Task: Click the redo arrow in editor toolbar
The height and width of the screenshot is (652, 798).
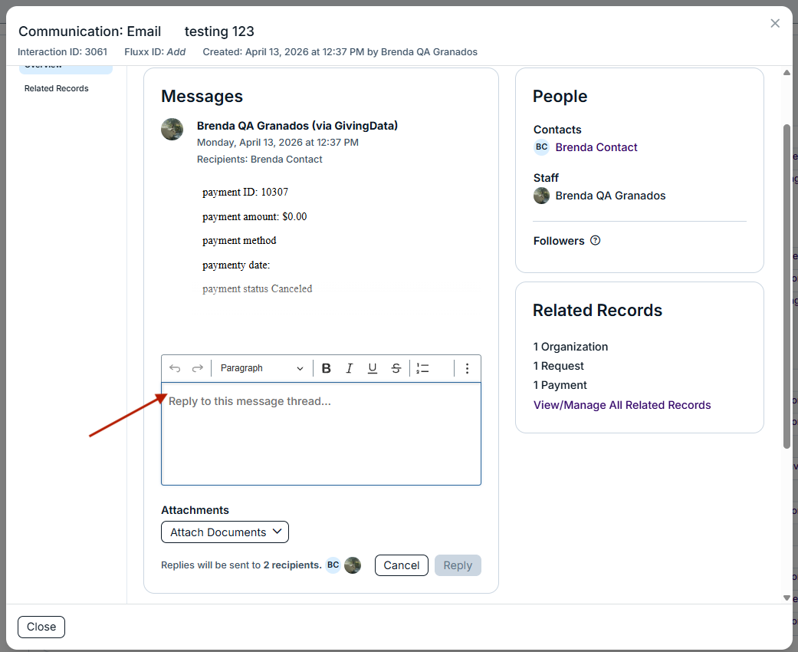Action: pyautogui.click(x=198, y=368)
